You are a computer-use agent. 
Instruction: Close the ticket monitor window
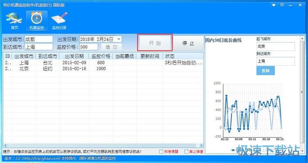pyautogui.click(x=300, y=5)
